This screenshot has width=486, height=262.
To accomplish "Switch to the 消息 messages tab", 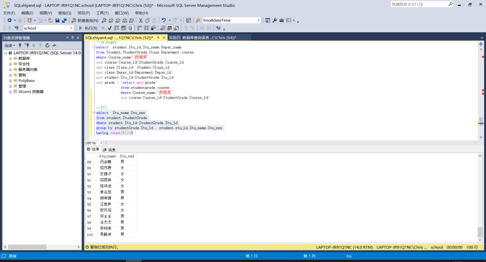I will click(109, 149).
